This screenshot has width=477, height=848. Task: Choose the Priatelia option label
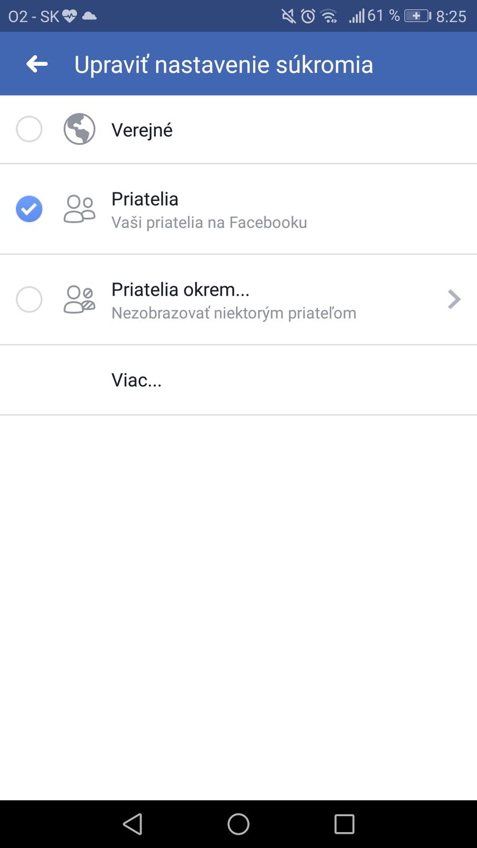(145, 199)
